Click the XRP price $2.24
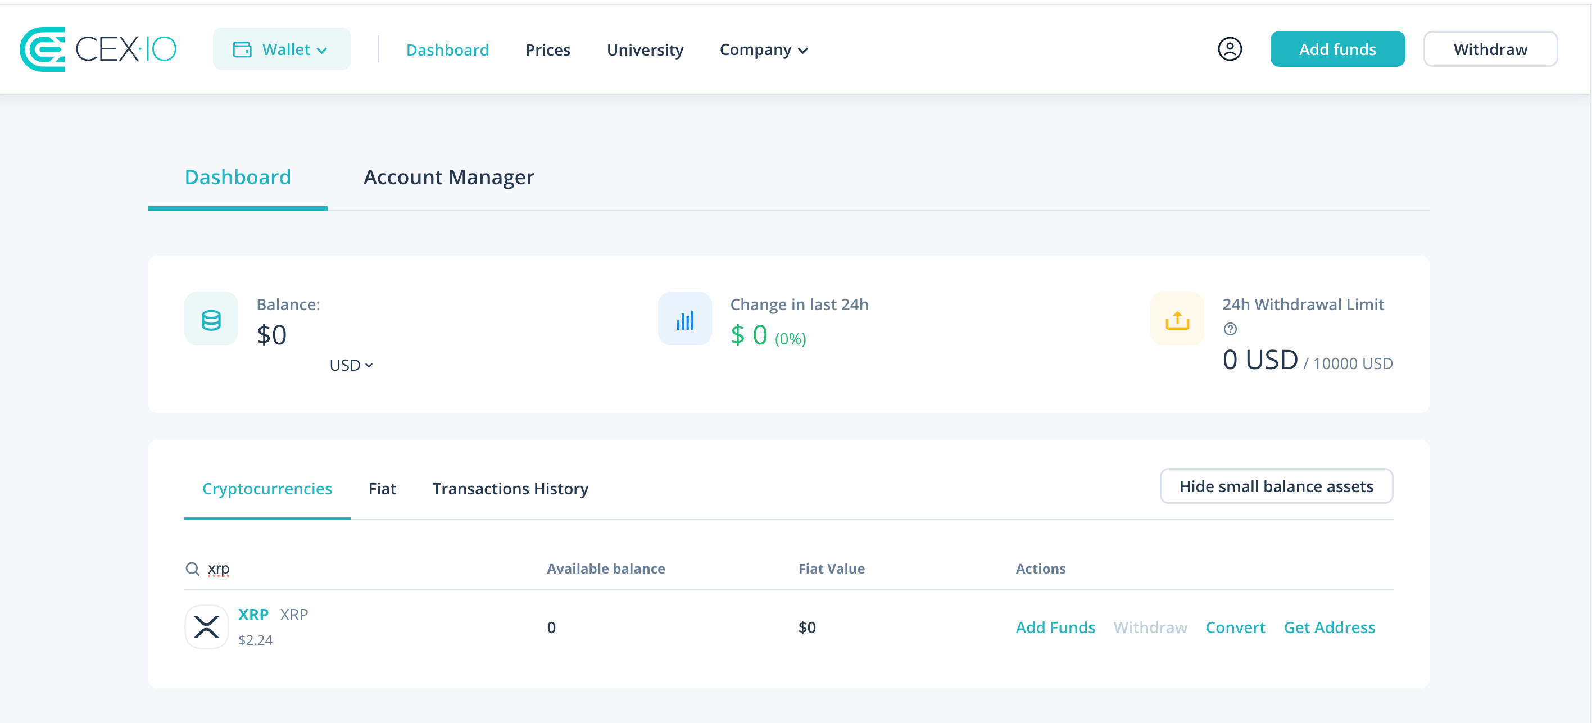Screen dimensions: 1592x723 255,639
